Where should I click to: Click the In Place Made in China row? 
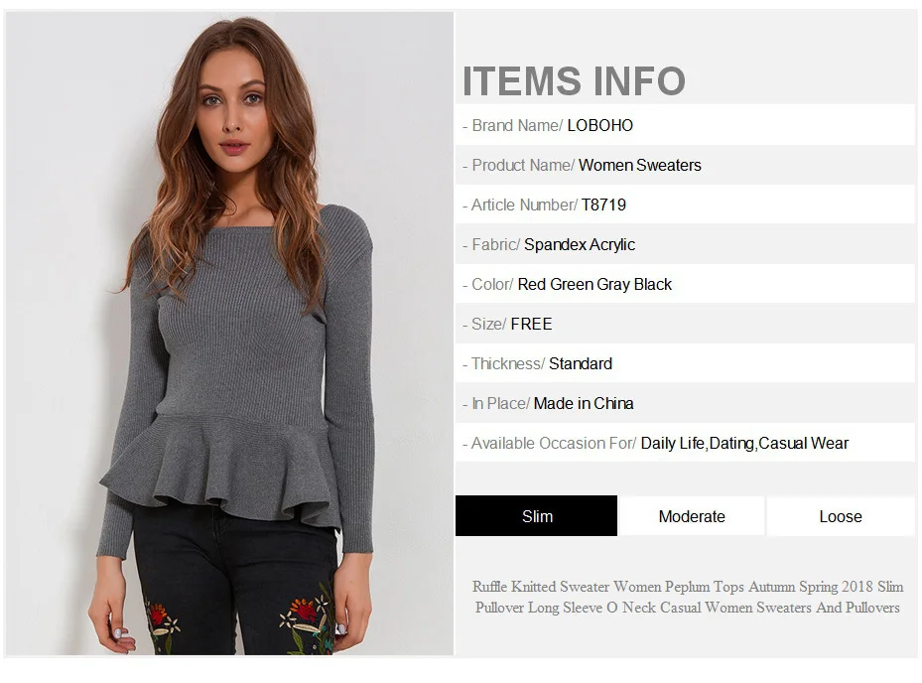(x=685, y=403)
